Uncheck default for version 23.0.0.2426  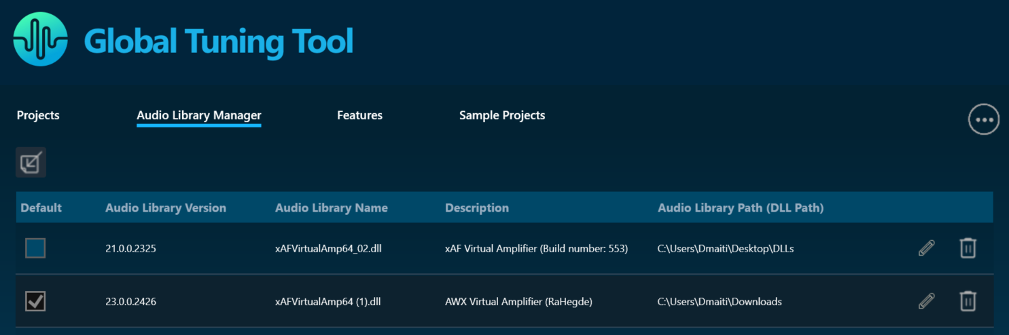point(35,301)
